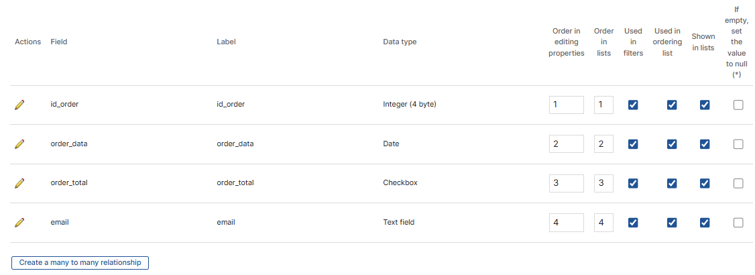Disable 'Used in ordering list' for order_total

pyautogui.click(x=672, y=183)
